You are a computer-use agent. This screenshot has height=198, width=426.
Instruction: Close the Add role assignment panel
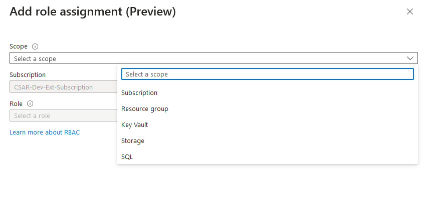click(x=409, y=11)
